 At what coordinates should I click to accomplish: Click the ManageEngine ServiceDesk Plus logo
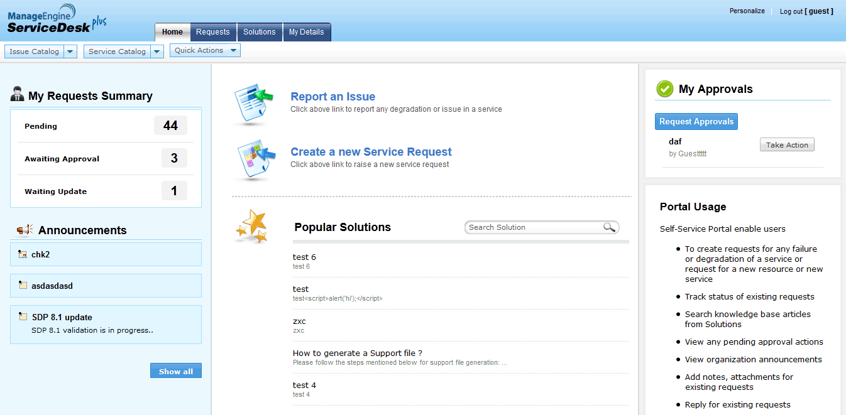(x=57, y=18)
